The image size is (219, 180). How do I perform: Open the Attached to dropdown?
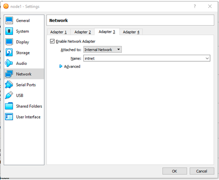(102, 50)
